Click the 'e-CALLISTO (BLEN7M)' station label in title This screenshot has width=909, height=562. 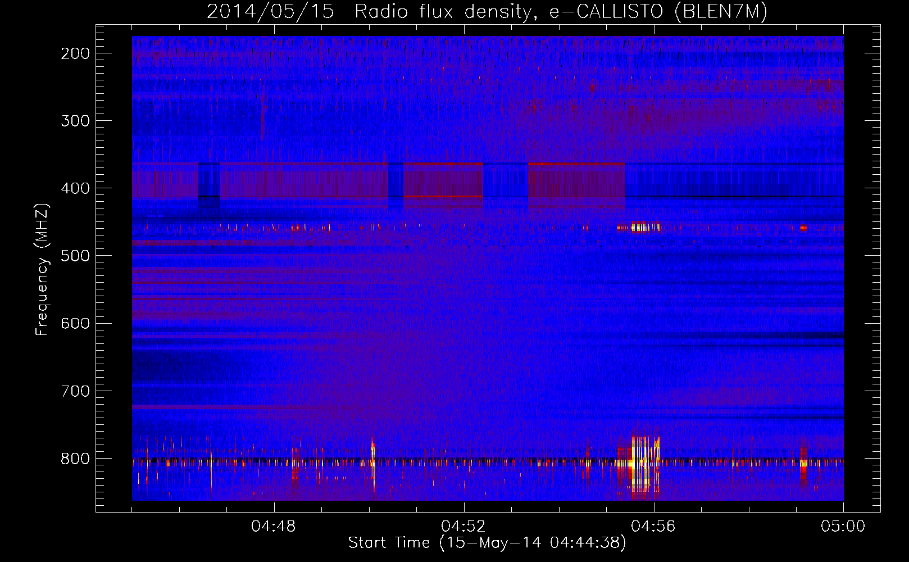[658, 12]
